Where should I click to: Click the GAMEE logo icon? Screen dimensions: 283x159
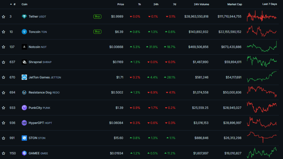(24, 153)
